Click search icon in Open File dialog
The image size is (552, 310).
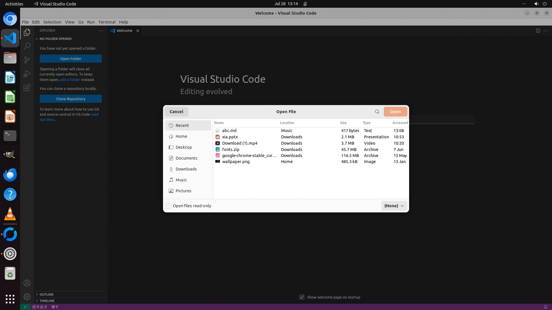pos(377,112)
